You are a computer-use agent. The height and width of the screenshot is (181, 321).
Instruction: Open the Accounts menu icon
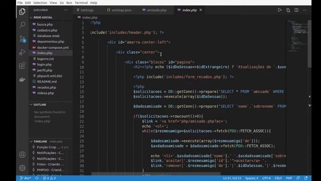pos(22,154)
